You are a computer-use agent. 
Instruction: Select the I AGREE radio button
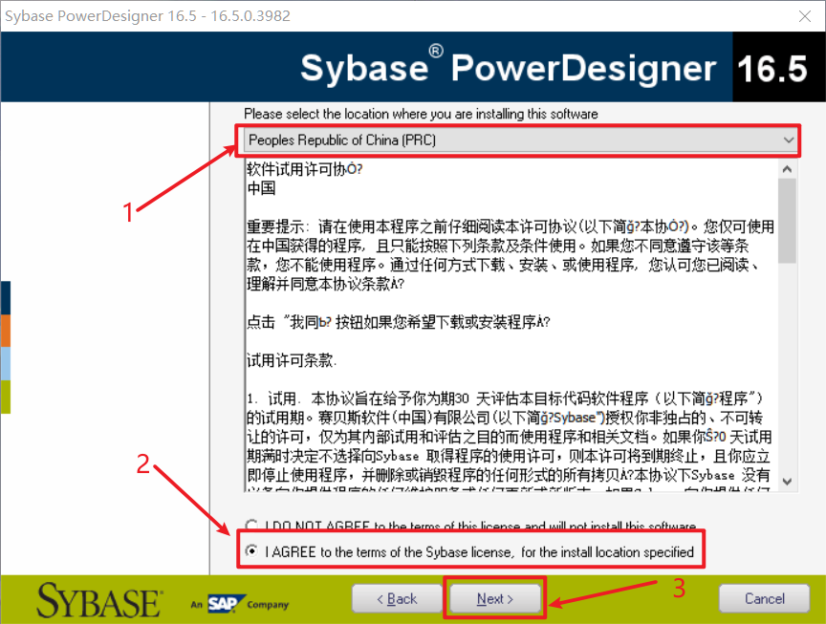tap(252, 550)
